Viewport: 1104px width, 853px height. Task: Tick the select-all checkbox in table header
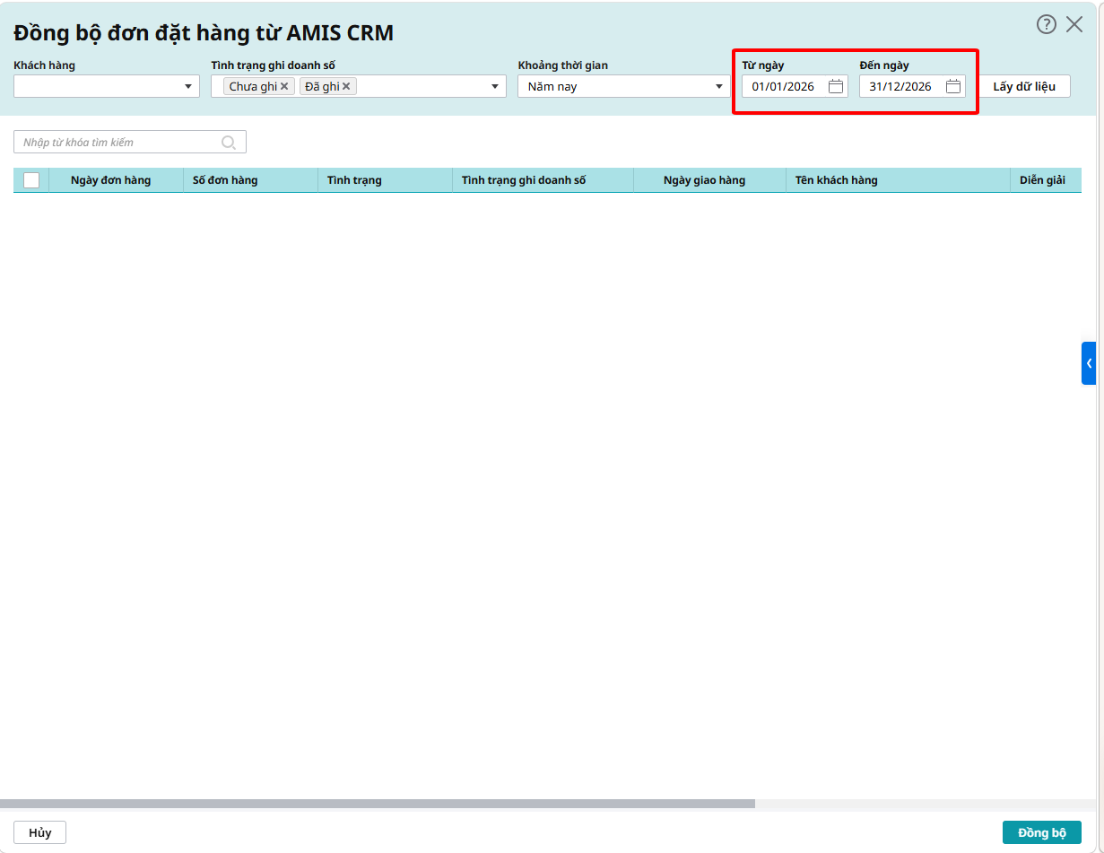pyautogui.click(x=31, y=180)
